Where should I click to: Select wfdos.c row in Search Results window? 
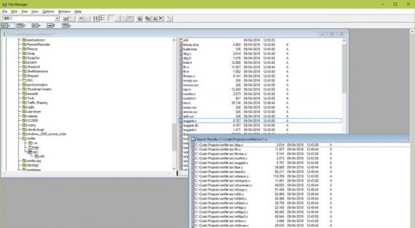pyautogui.click(x=300, y=221)
